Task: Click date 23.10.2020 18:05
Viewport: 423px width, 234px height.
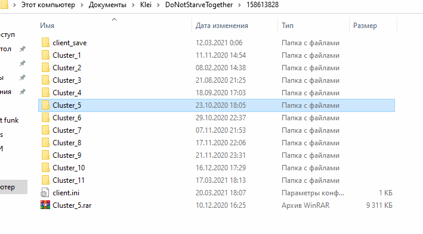Action: coord(221,105)
